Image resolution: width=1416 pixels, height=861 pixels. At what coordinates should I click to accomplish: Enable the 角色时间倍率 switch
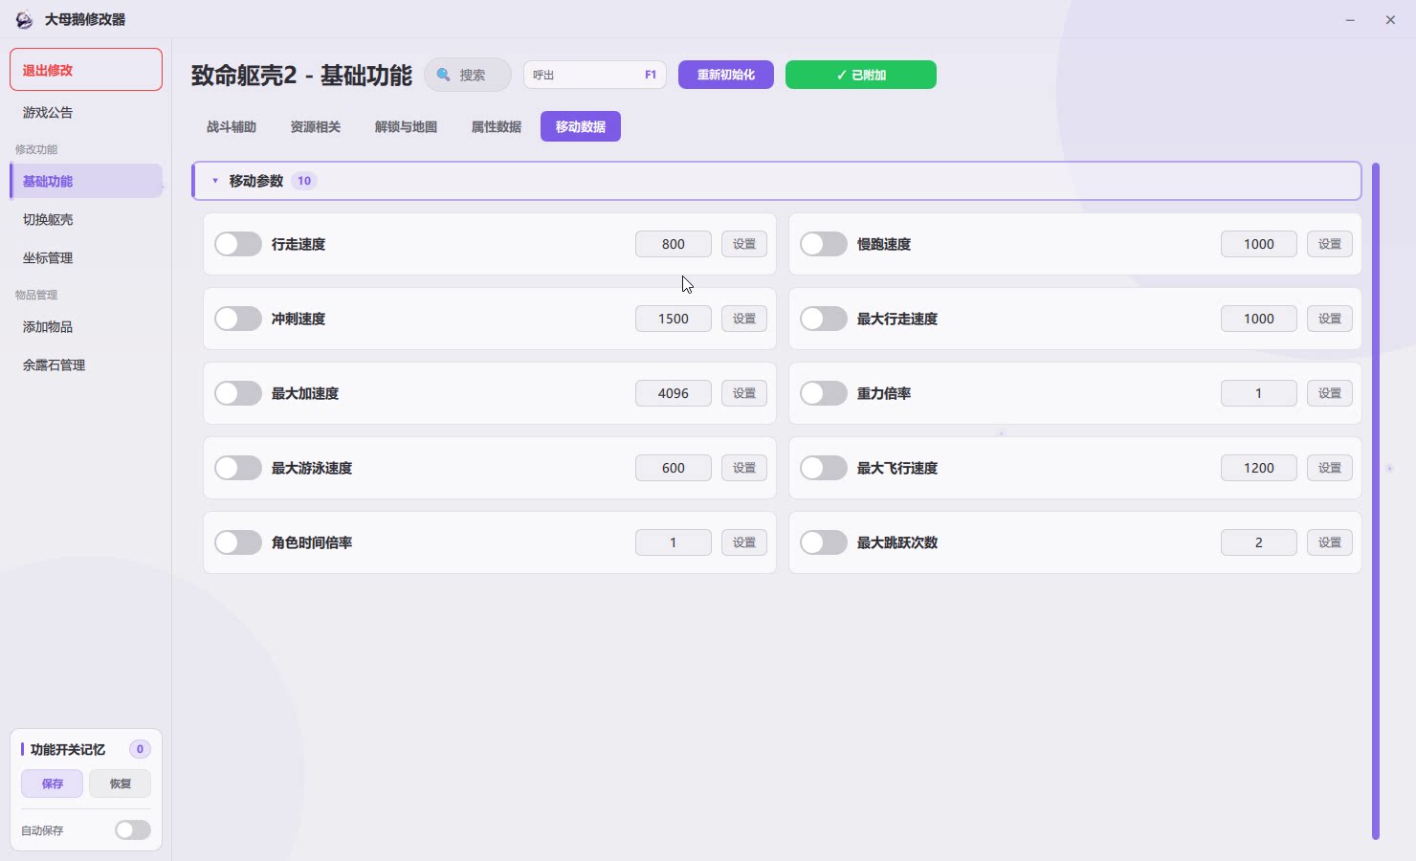(238, 542)
